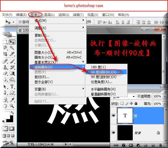Toggle the auto-select checkbox in options bar
Viewport: 168px width, 148px height.
pyautogui.click(x=20, y=22)
